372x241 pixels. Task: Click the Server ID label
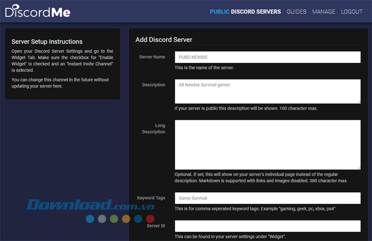(x=156, y=226)
